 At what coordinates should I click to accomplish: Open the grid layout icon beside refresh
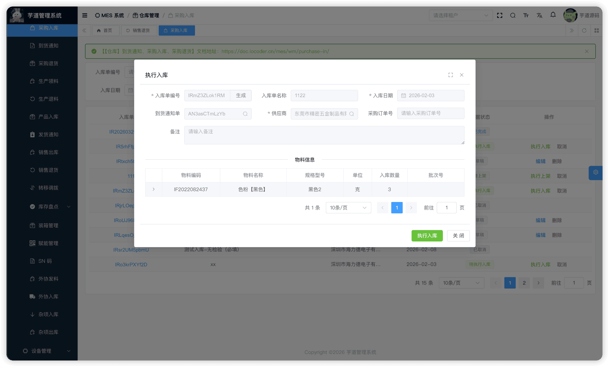[x=597, y=30]
